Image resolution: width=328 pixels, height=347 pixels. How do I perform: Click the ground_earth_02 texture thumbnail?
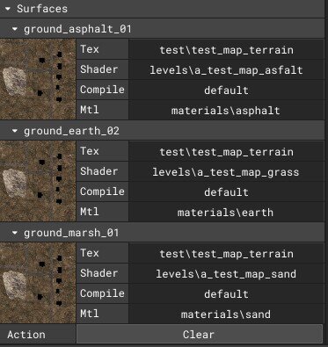(x=38, y=181)
